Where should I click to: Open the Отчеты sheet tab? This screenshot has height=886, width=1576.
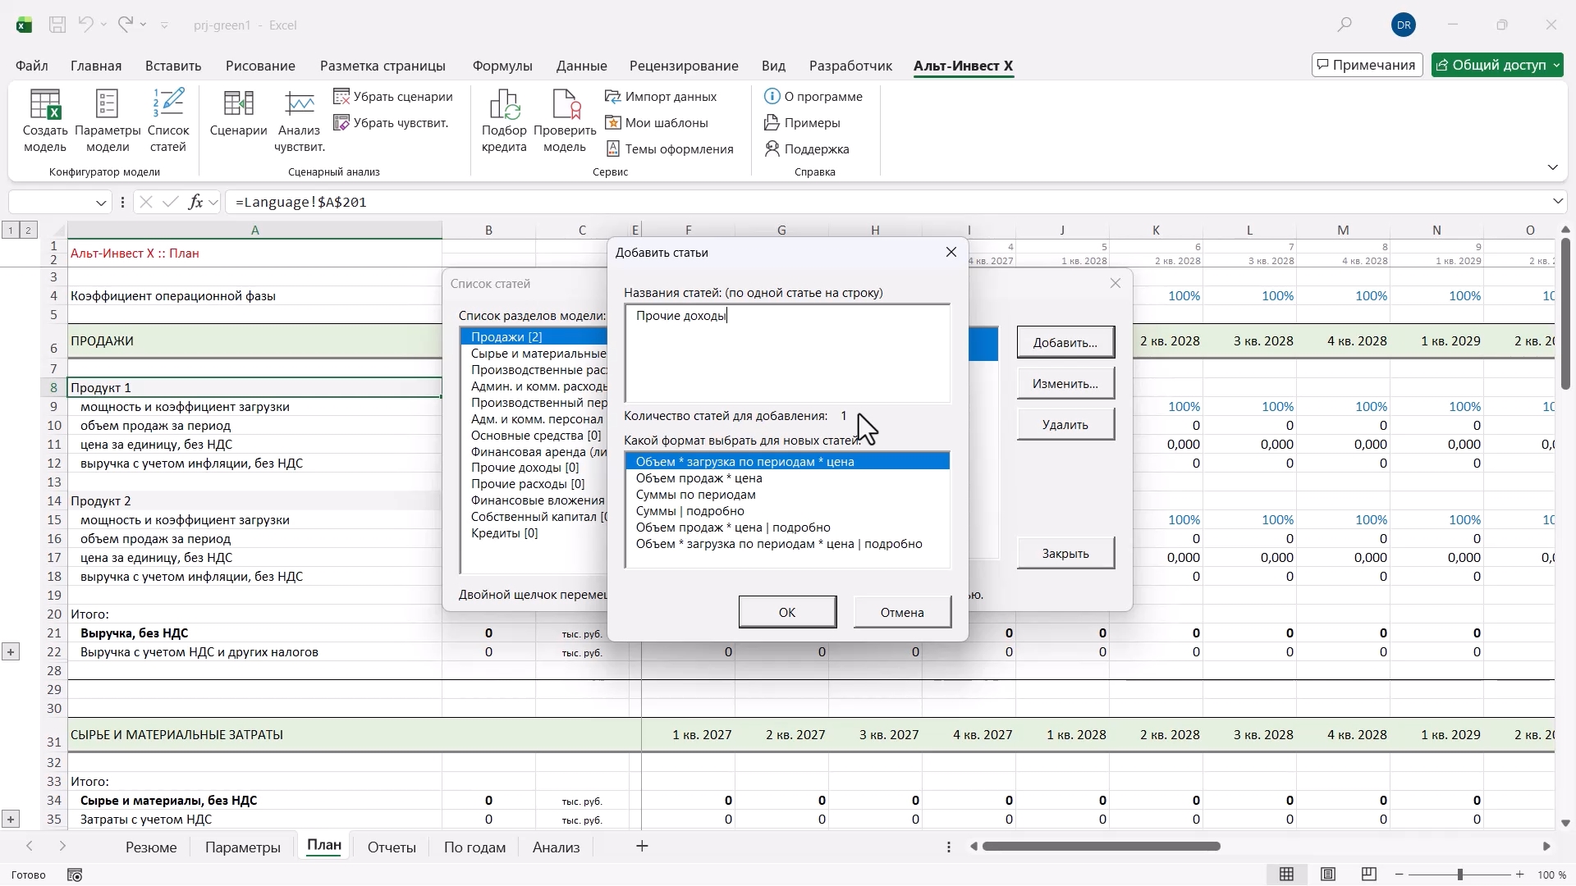click(392, 847)
